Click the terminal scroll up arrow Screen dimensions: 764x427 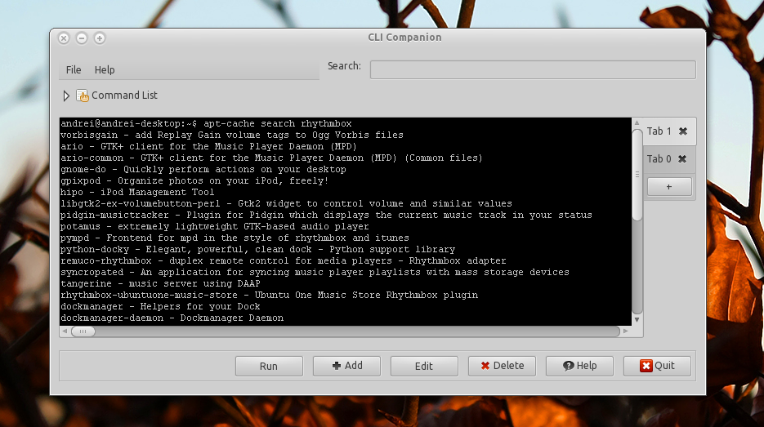(637, 123)
